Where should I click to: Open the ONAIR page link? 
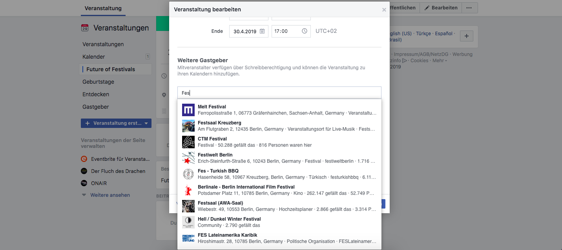99,183
